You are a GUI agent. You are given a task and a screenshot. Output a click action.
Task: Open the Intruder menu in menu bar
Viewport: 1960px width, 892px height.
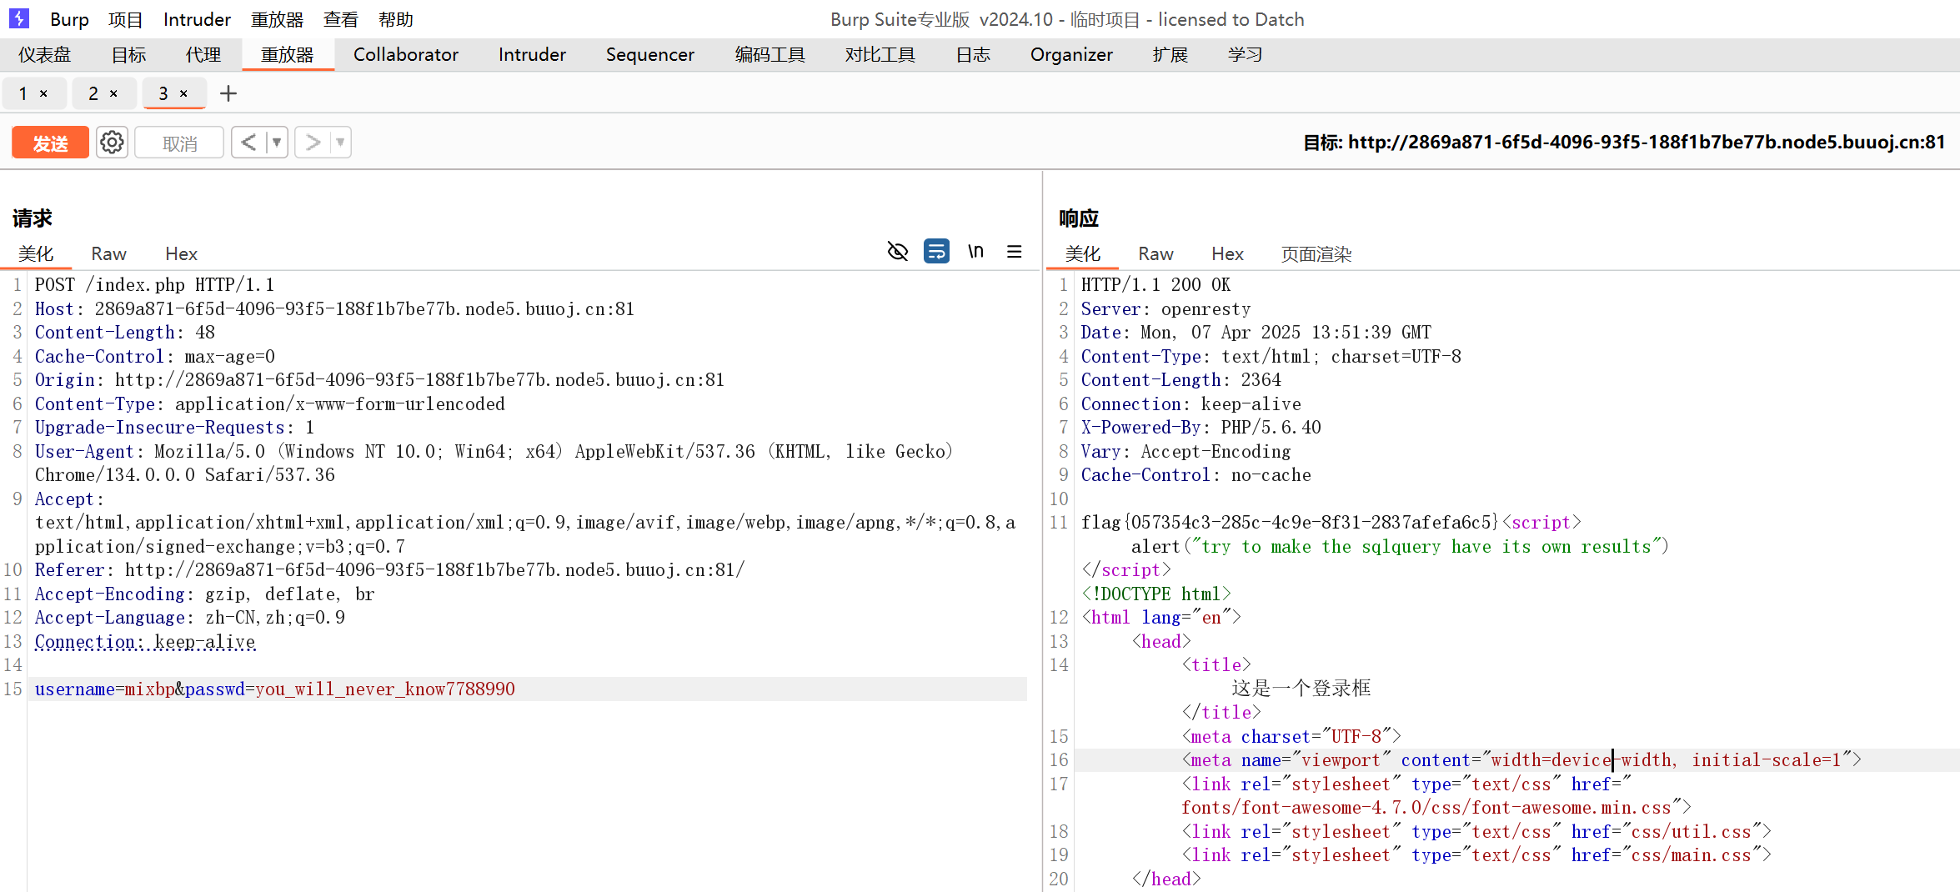tap(197, 19)
